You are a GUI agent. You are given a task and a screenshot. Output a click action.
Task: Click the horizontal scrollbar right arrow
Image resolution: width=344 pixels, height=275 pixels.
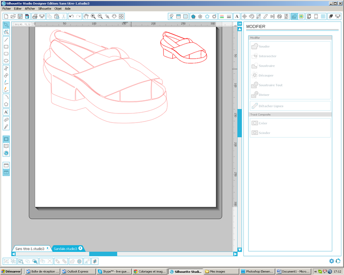[x=235, y=254]
